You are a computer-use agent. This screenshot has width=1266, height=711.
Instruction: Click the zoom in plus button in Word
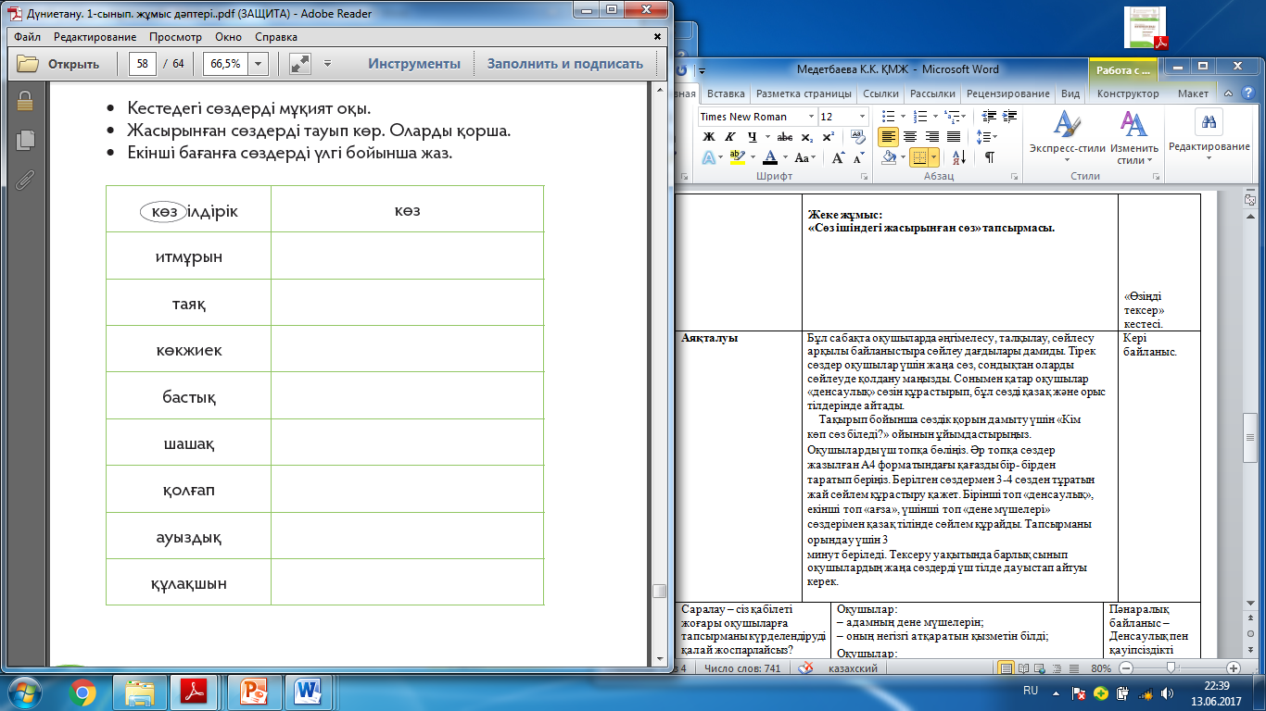tap(1233, 667)
